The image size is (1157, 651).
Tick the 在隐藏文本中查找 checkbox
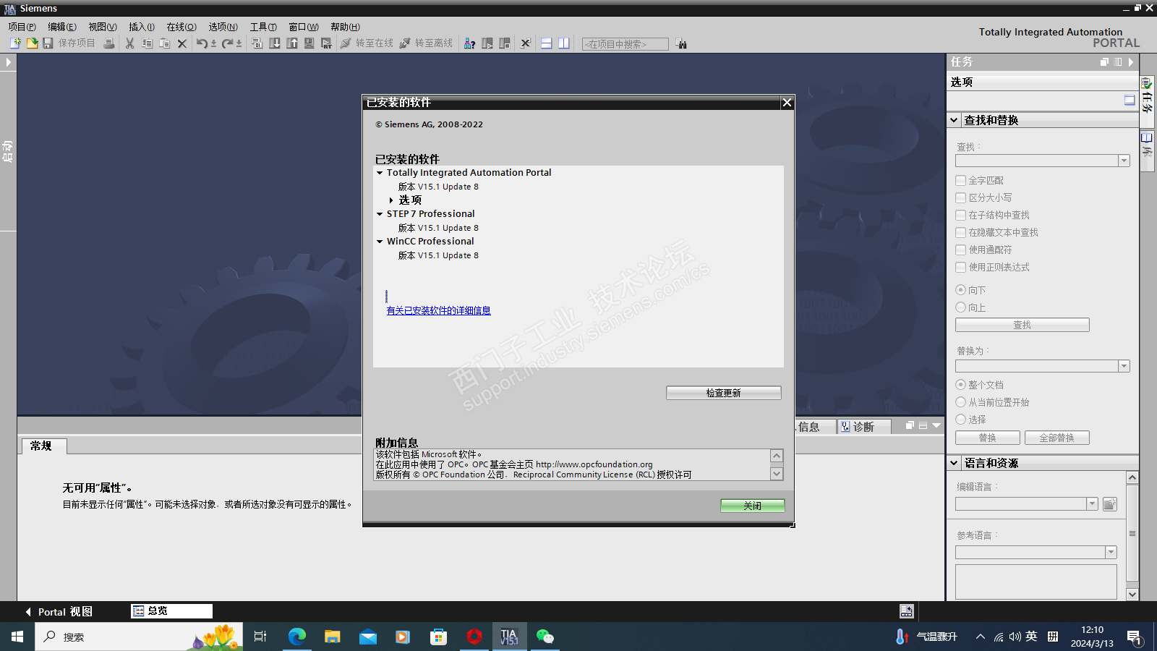pyautogui.click(x=961, y=232)
